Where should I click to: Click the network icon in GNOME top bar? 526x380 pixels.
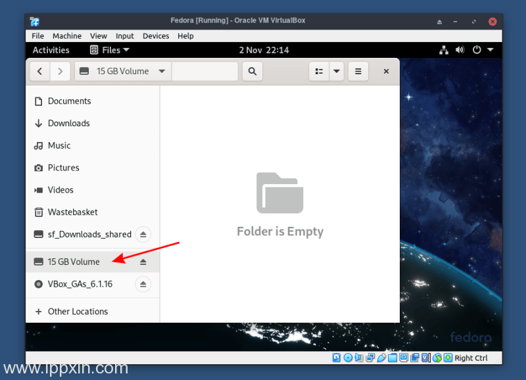click(x=444, y=50)
